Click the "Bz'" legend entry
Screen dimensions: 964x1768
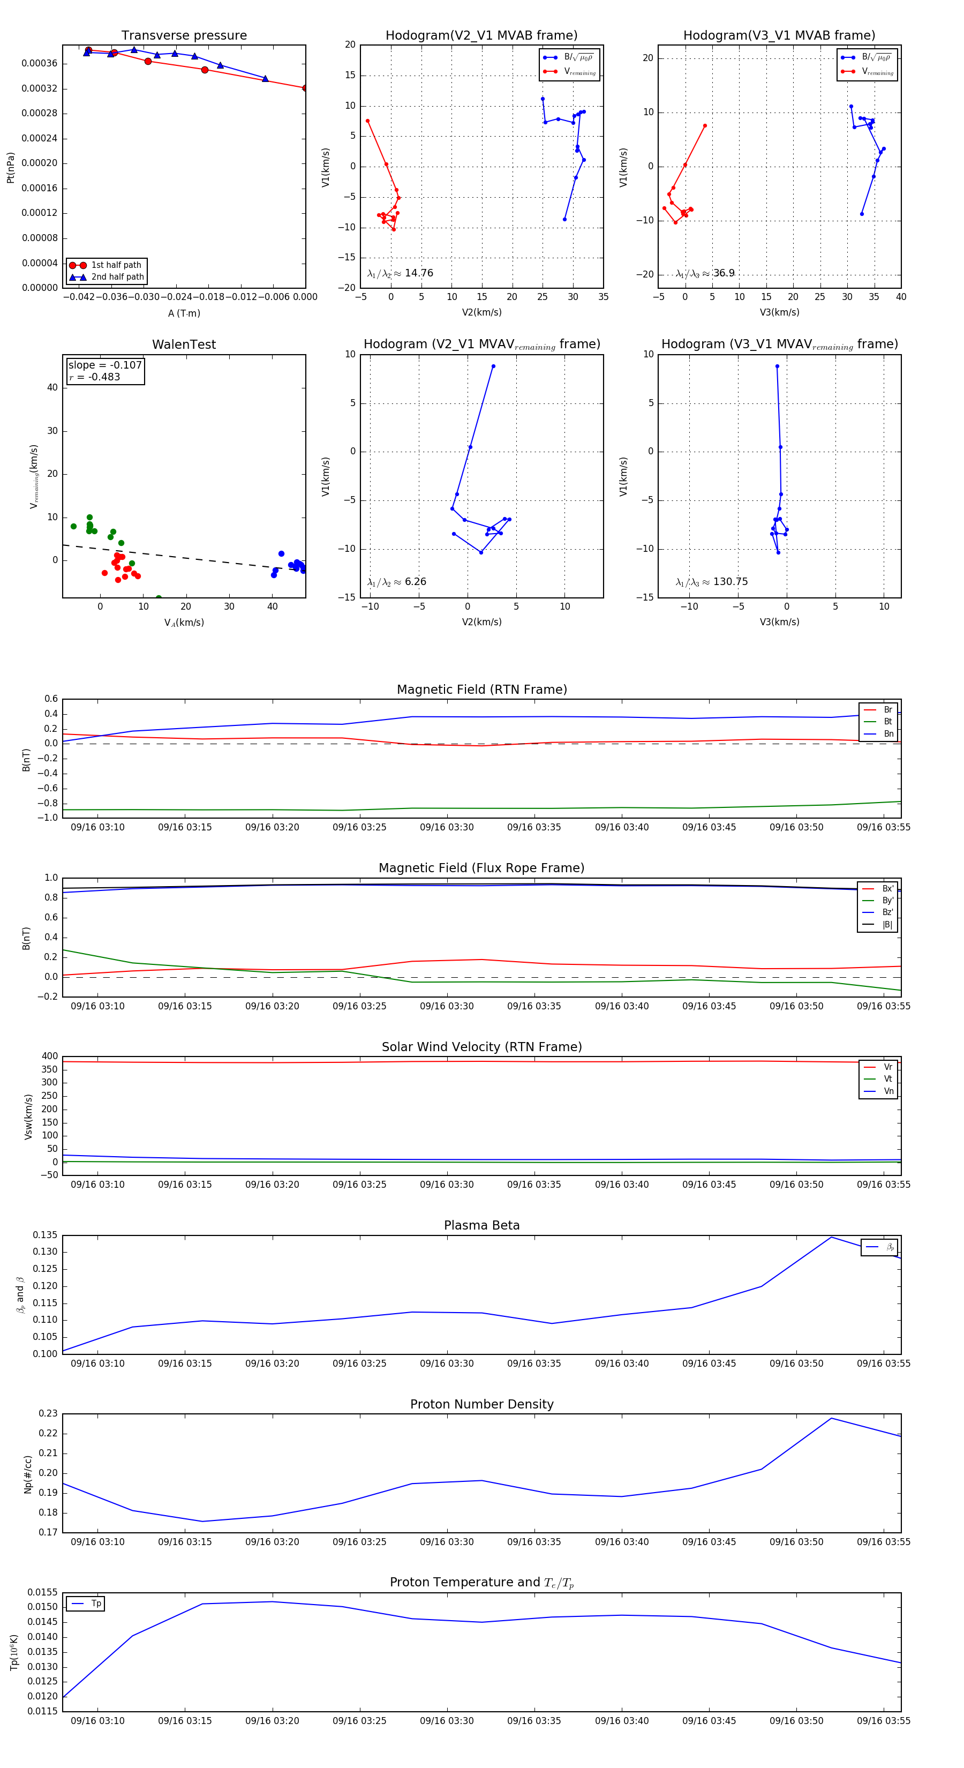(x=878, y=912)
